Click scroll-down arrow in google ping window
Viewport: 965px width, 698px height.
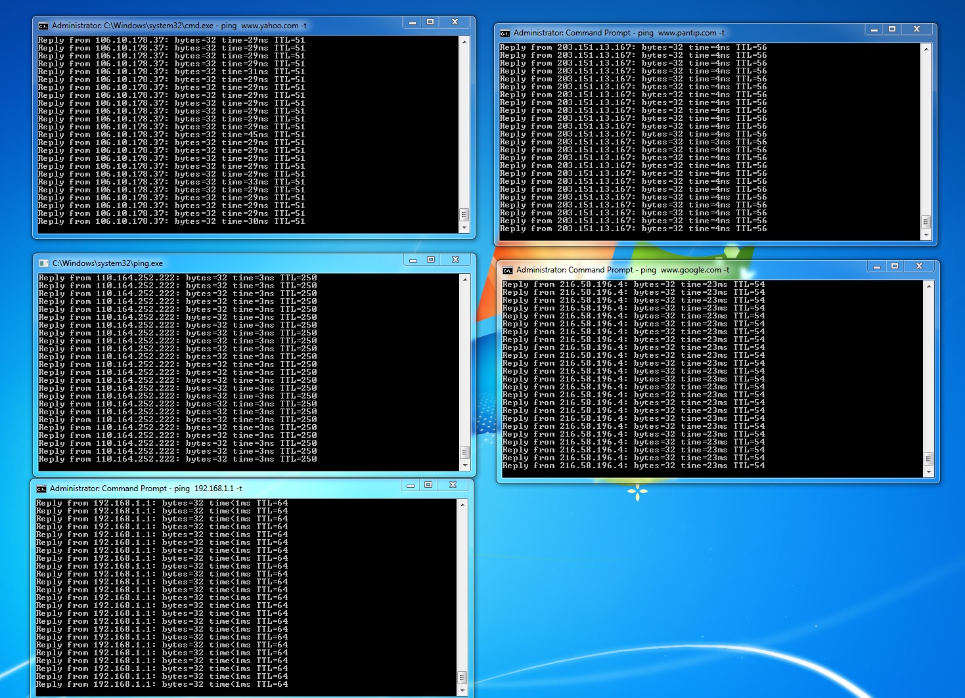pos(929,472)
